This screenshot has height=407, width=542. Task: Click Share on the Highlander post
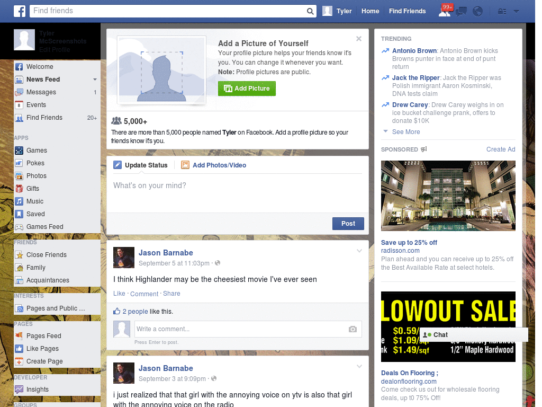coord(171,294)
